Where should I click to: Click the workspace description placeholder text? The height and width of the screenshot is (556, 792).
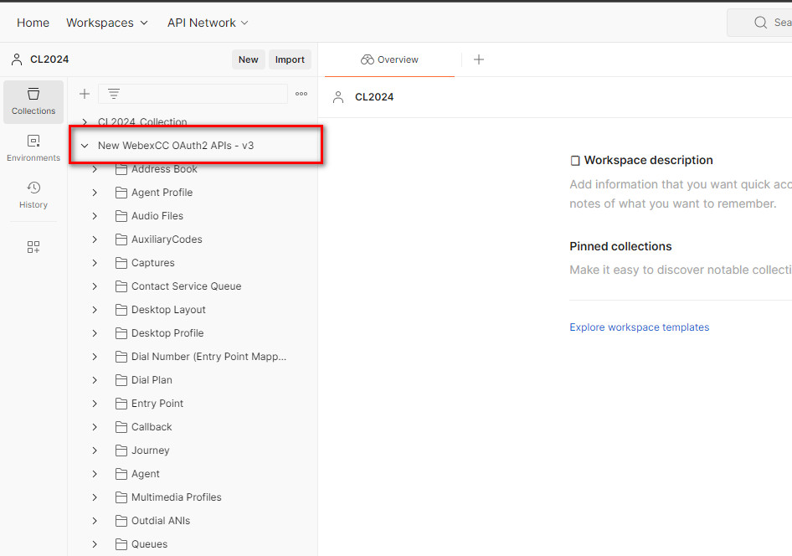click(681, 194)
